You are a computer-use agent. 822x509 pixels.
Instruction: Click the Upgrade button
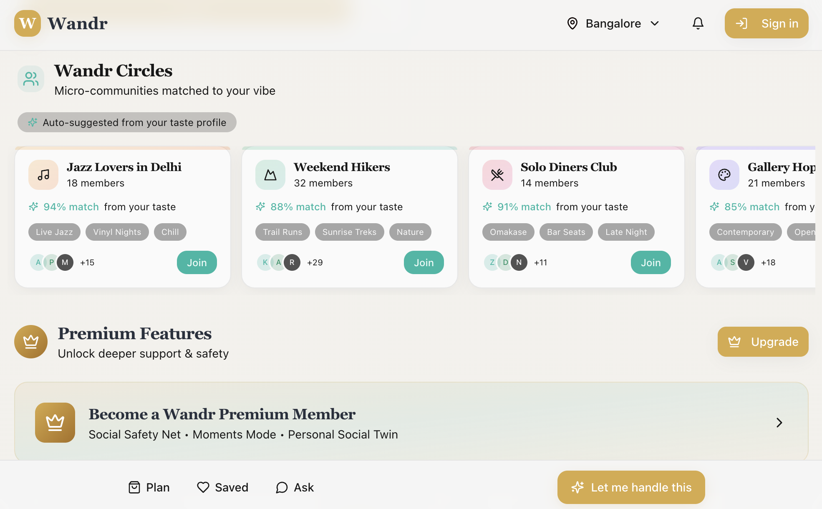[x=763, y=342]
